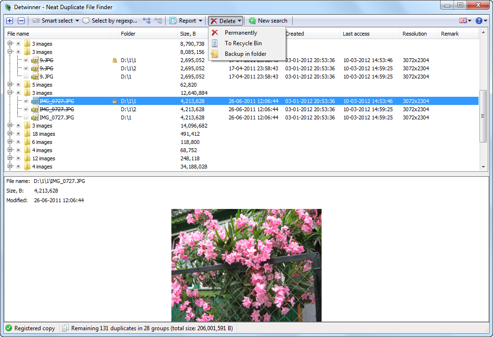Click the lock icon on the highlighted IMG_0727.JPG row
The height and width of the screenshot is (337, 493).
115,101
